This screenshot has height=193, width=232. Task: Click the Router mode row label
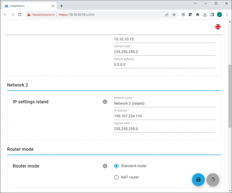26,166
